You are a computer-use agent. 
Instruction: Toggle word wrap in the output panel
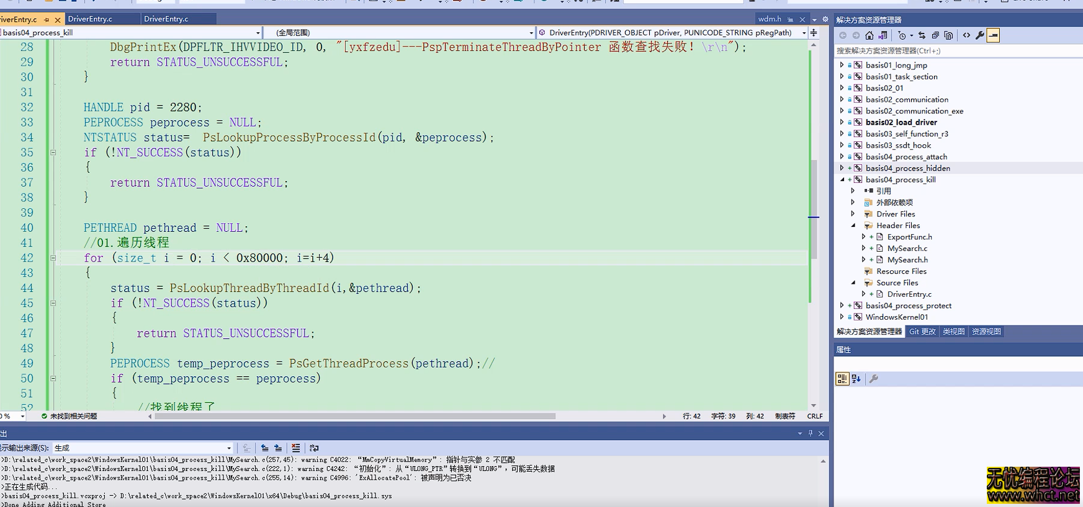pyautogui.click(x=314, y=448)
